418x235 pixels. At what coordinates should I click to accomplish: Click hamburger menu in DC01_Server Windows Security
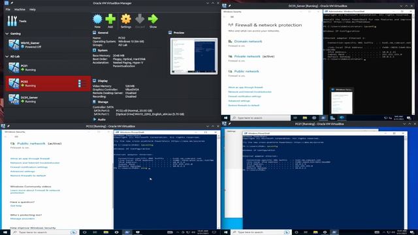point(232,17)
